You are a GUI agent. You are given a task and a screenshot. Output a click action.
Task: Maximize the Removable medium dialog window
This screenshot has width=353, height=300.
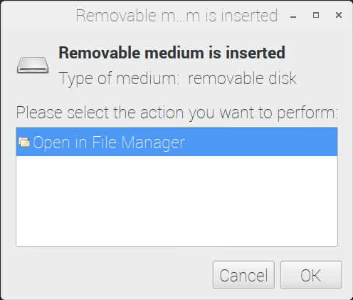click(316, 16)
